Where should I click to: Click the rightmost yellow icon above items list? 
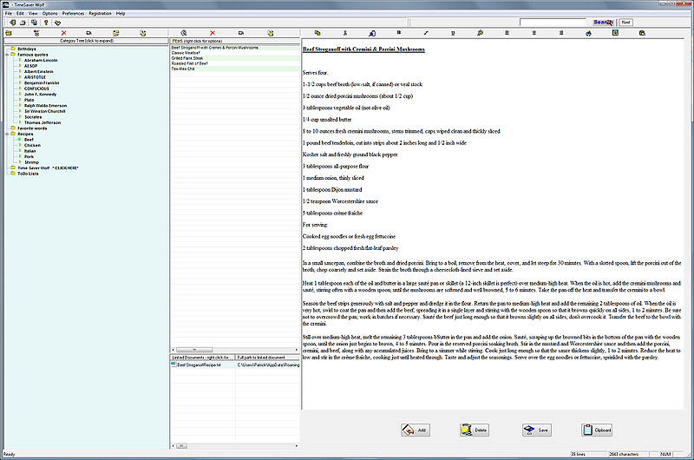click(271, 33)
